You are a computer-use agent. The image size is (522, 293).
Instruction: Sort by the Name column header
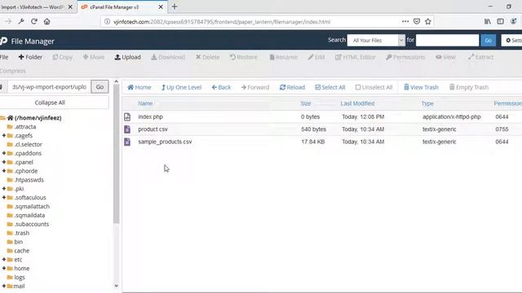click(145, 103)
